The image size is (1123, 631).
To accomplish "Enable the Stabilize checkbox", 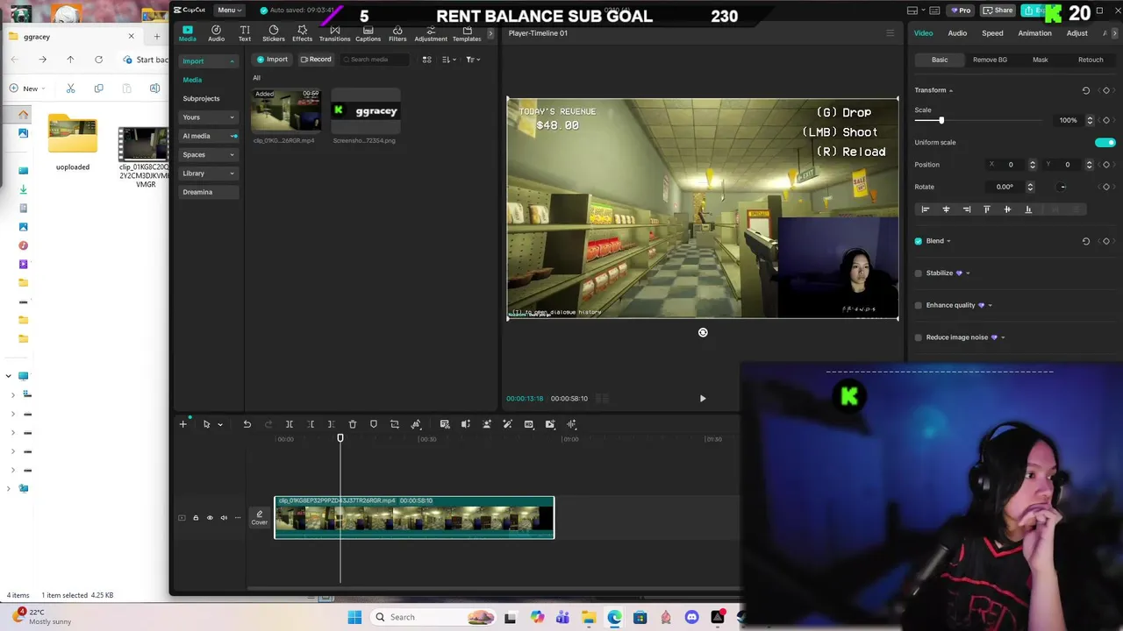I will (919, 273).
